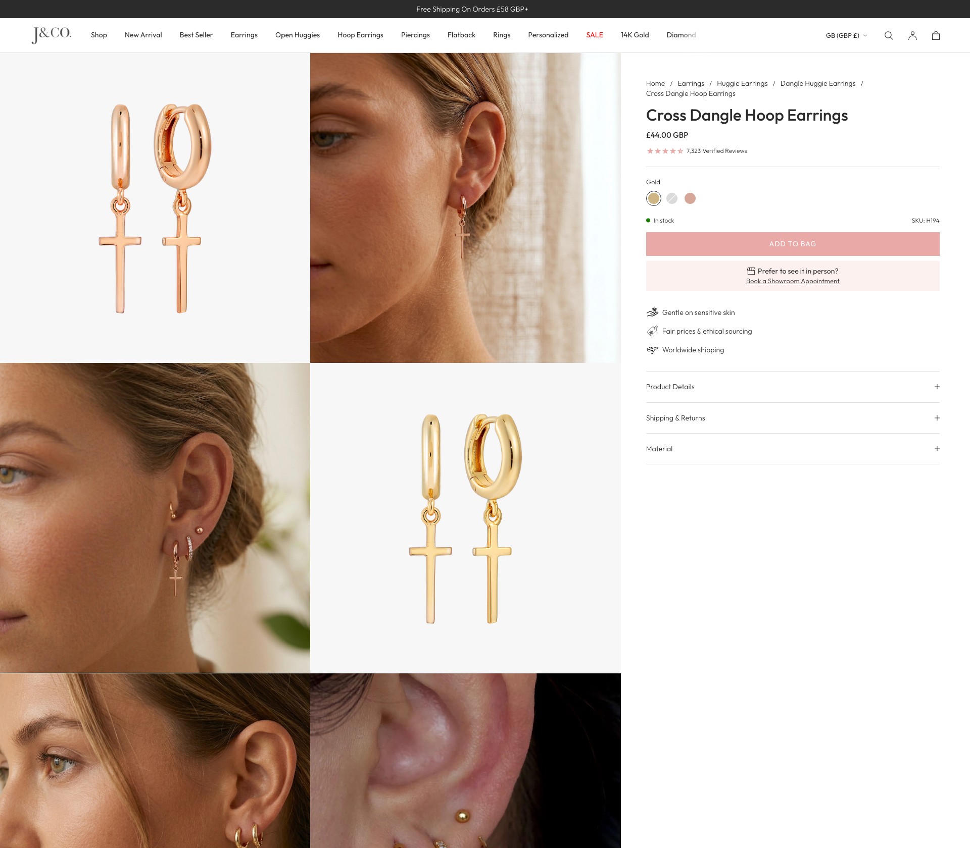Open the account profile icon
The image size is (970, 848).
tap(912, 35)
